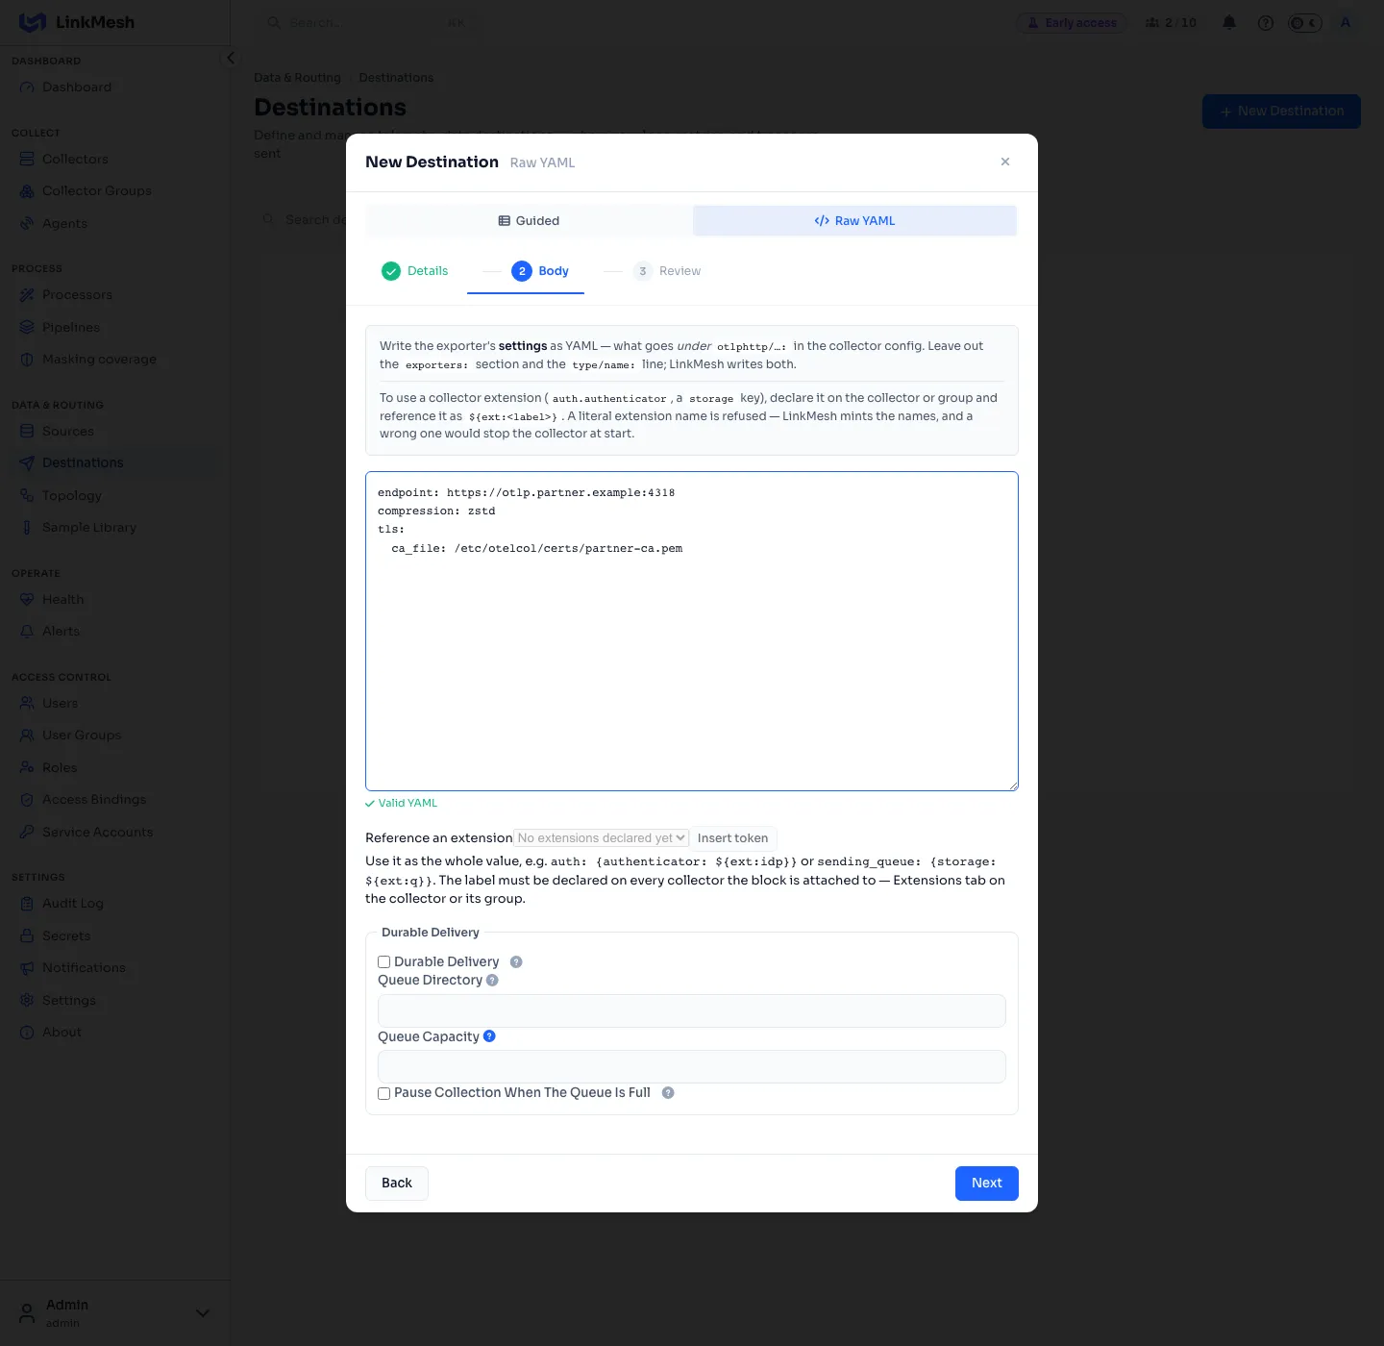Go to the Details step
Viewport: 1384px width, 1346px height.
click(415, 271)
